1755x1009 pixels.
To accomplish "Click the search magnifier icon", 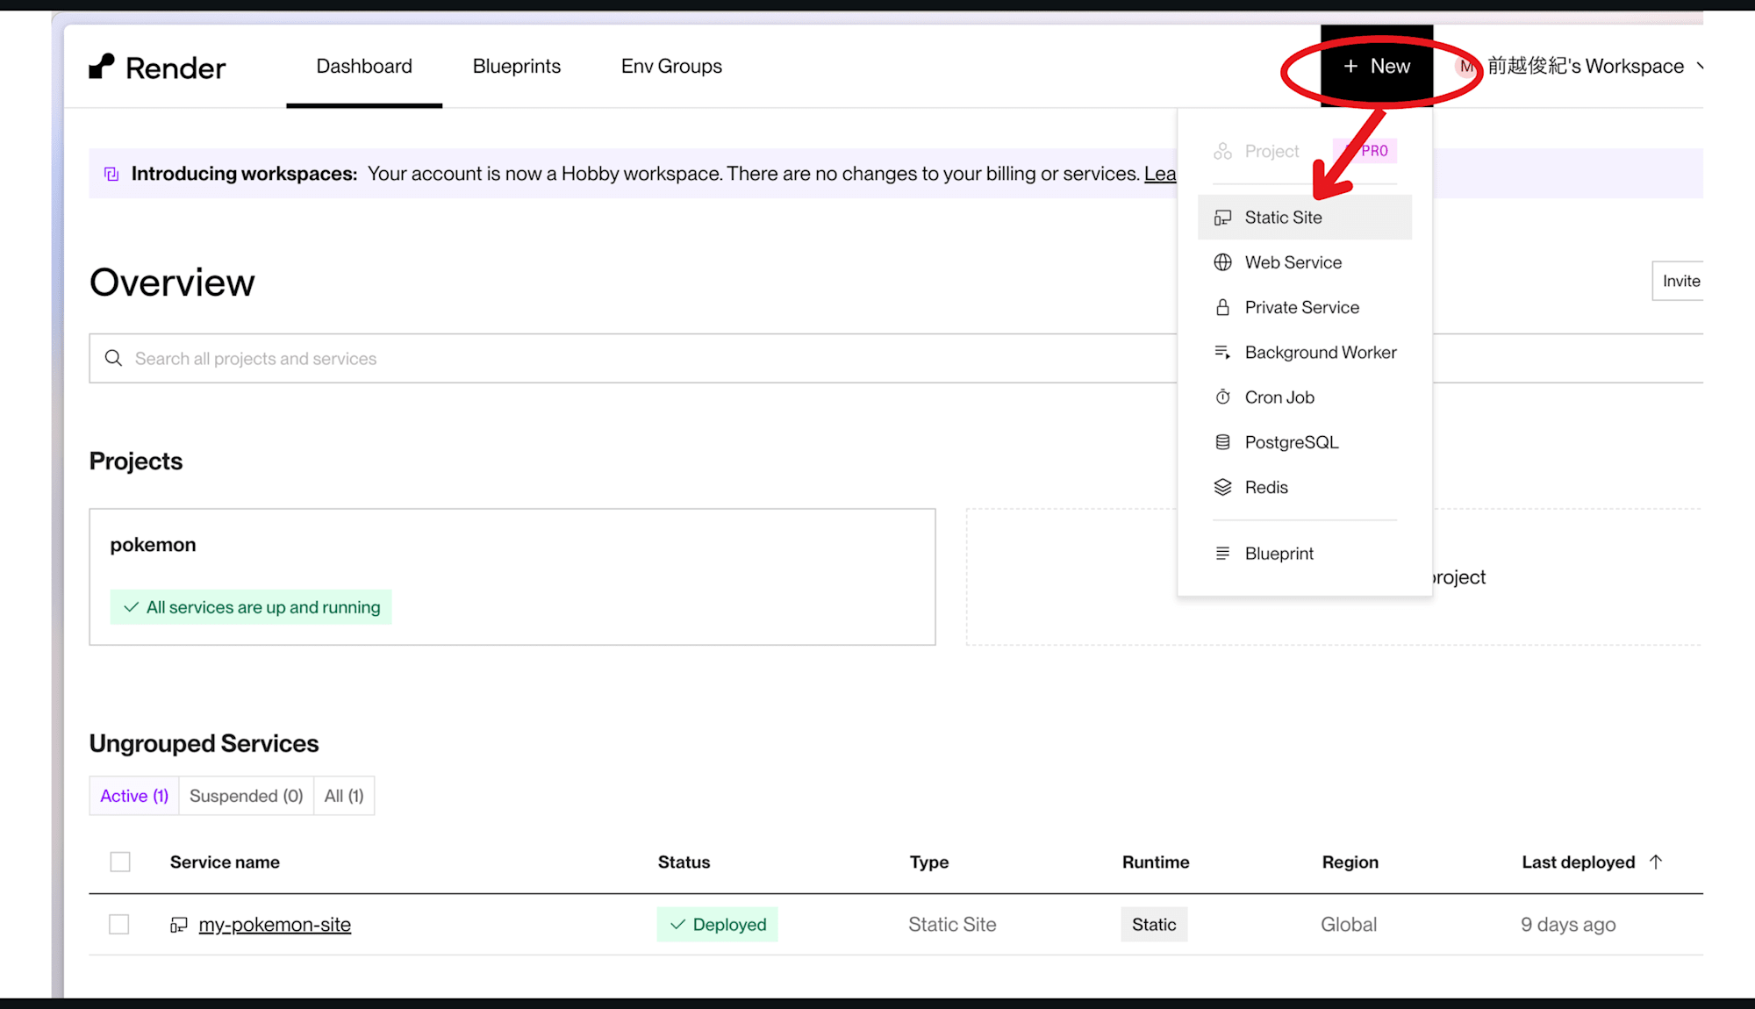I will 113,358.
